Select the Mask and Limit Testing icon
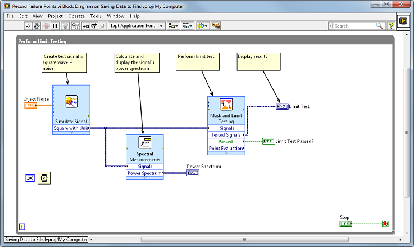Image resolution: width=414 pixels, height=247 pixels. click(226, 105)
